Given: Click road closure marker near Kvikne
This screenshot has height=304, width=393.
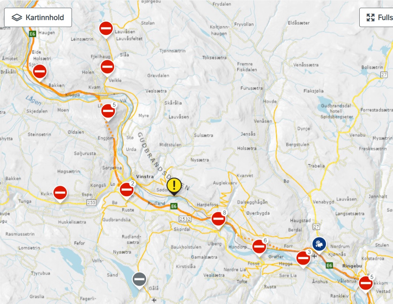Looking at the screenshot, I should point(60,194).
